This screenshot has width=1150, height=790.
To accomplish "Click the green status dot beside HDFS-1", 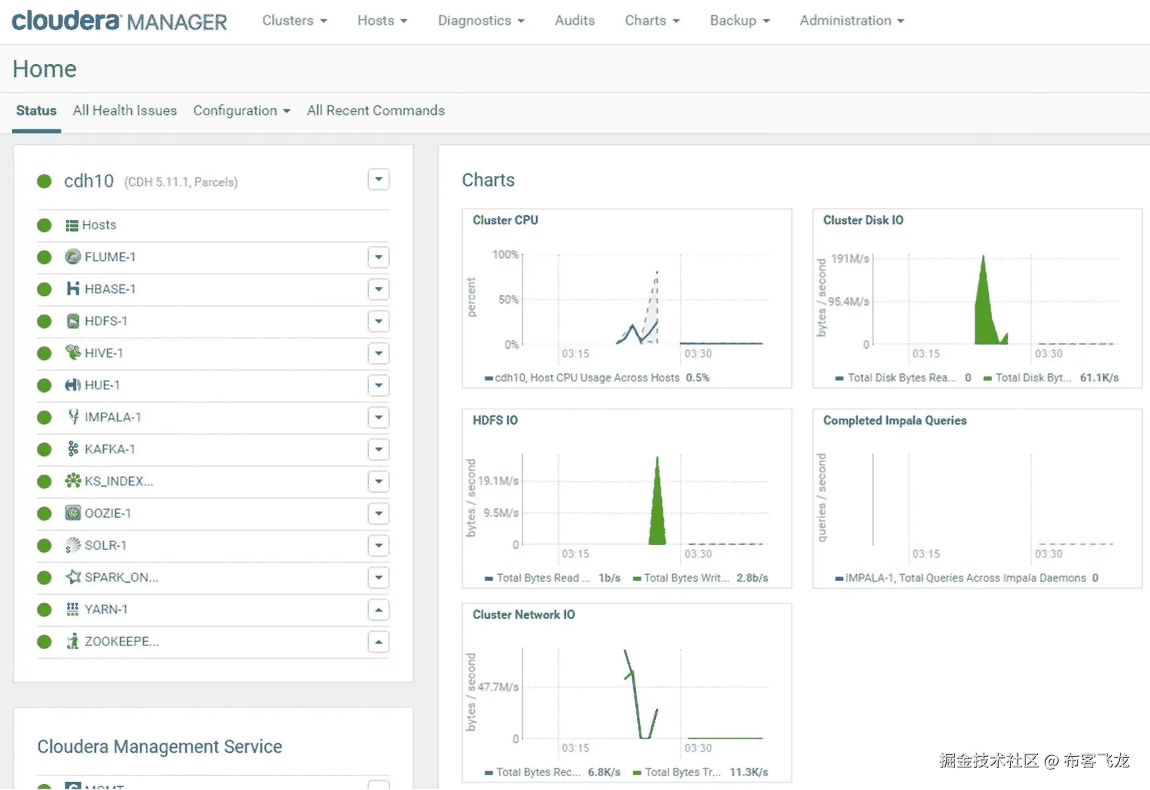I will (x=45, y=321).
